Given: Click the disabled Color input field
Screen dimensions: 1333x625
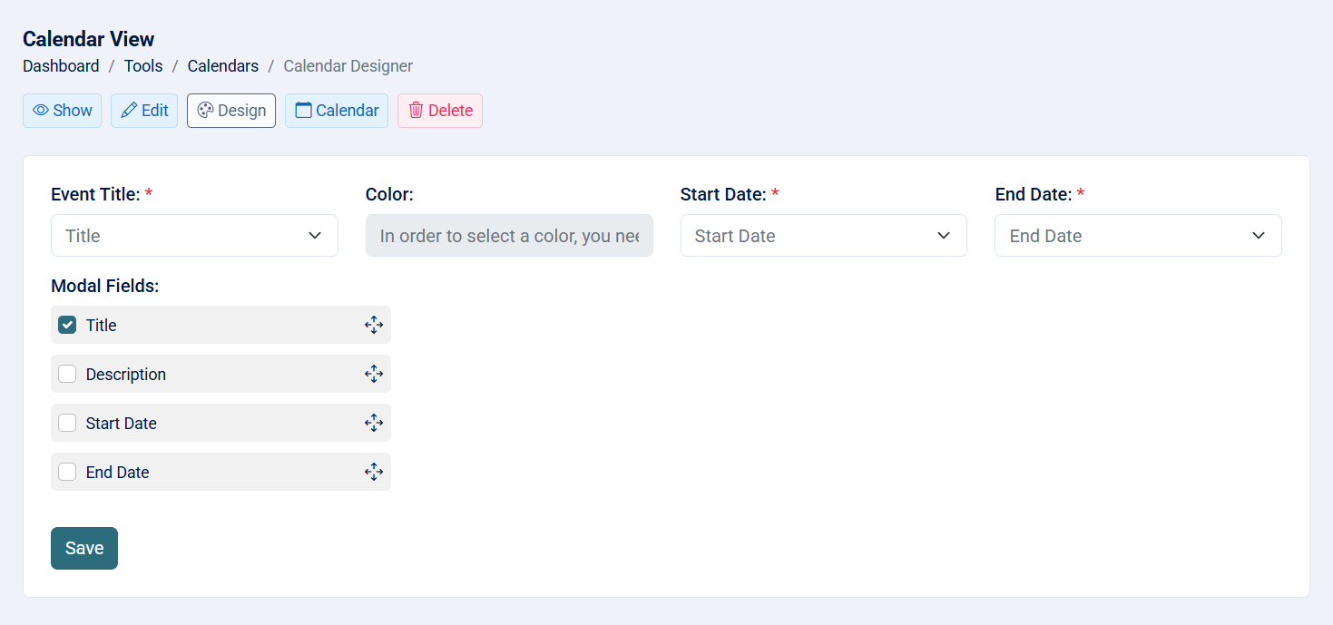Looking at the screenshot, I should tap(509, 236).
